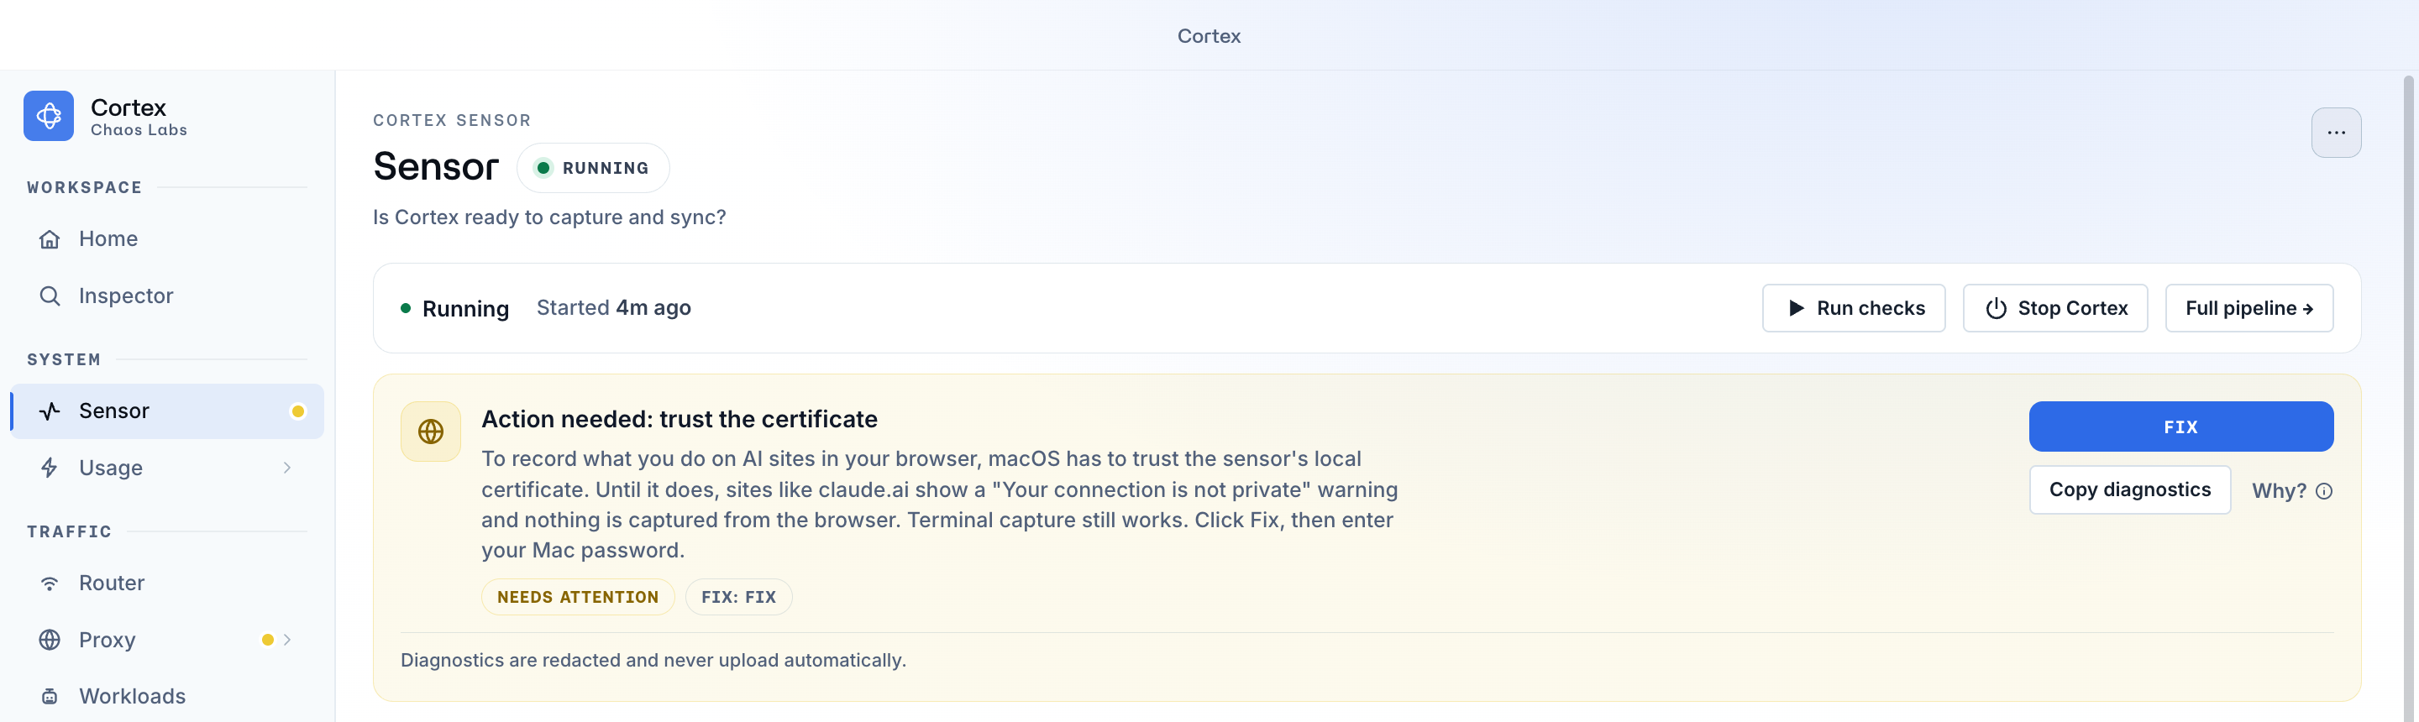Click the Proxy globe icon in sidebar
2419x722 pixels.
click(x=50, y=641)
